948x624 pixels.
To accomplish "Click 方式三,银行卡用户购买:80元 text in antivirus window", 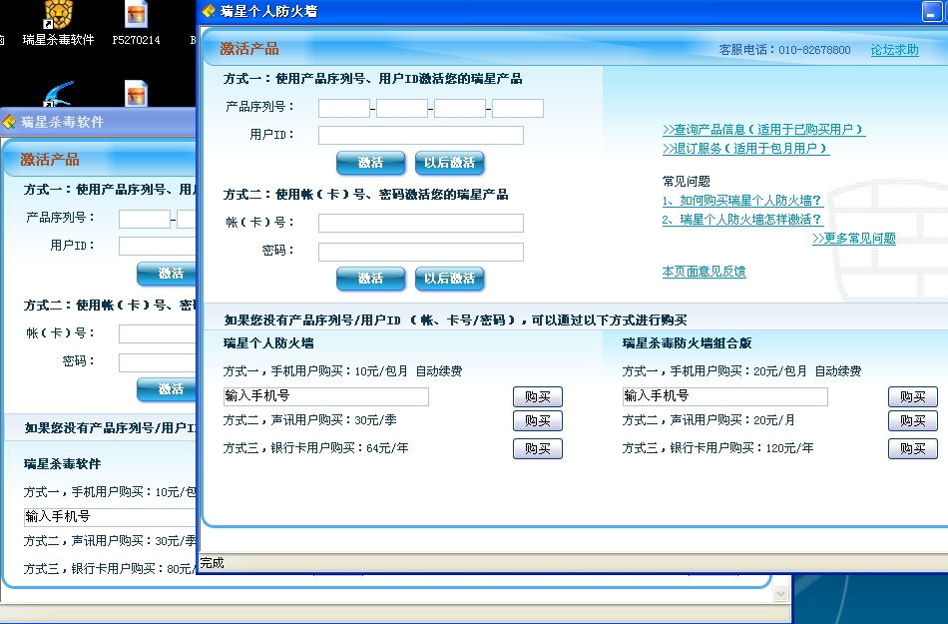I will (x=110, y=569).
